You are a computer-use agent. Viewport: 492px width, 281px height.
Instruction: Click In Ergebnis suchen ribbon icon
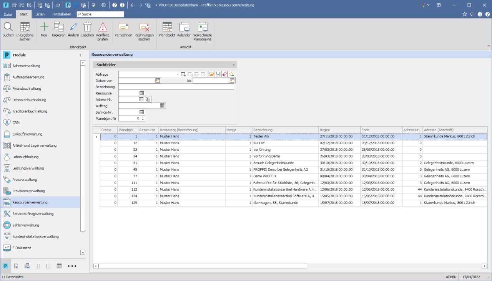pyautogui.click(x=25, y=27)
